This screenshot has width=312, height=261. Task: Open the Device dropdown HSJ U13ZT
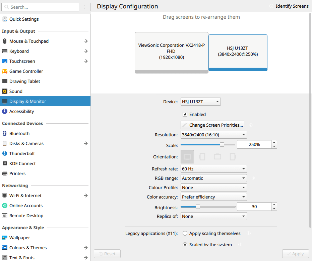click(x=200, y=102)
